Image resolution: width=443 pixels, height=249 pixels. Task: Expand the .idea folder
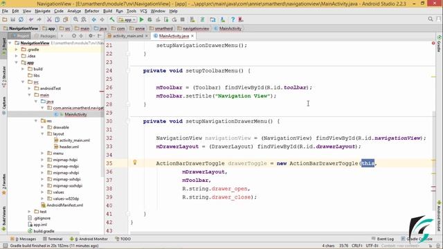[x=17, y=56]
